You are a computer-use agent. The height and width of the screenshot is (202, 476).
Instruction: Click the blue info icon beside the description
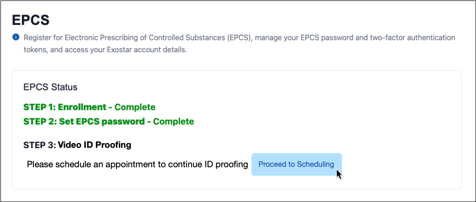tap(16, 37)
